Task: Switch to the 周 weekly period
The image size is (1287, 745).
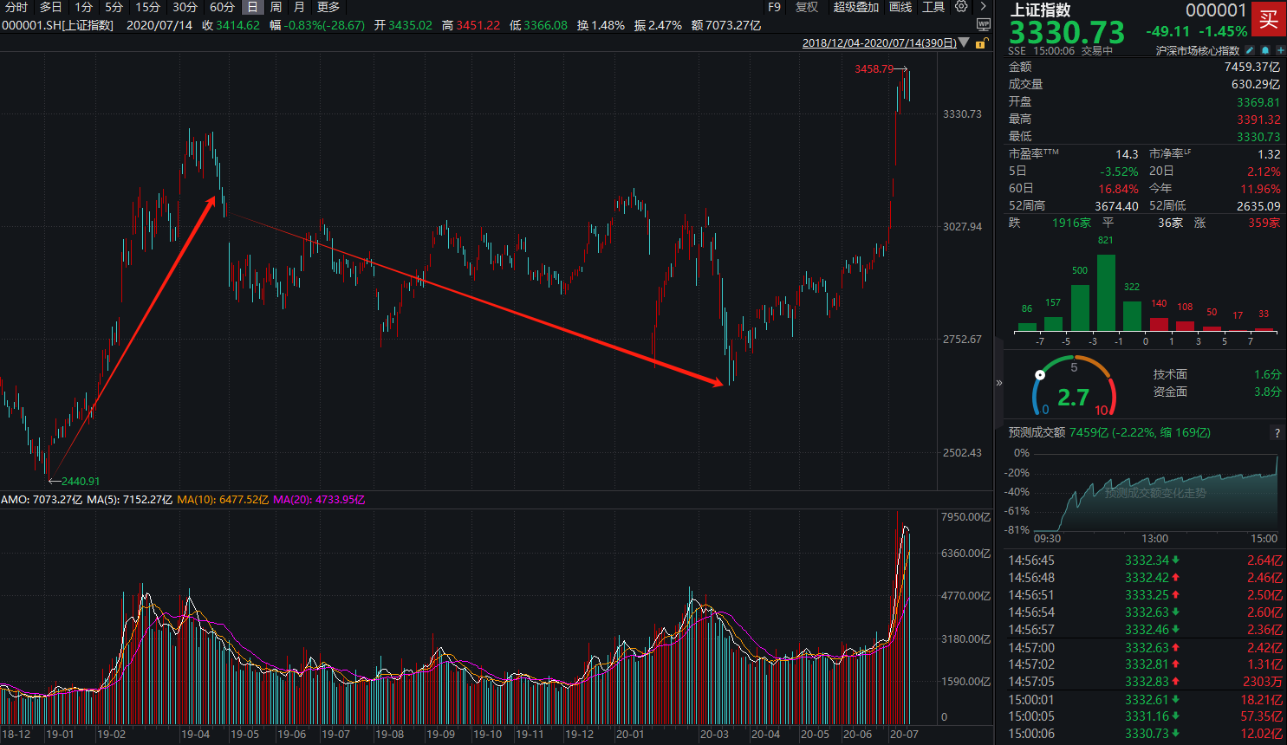Action: coord(276,7)
